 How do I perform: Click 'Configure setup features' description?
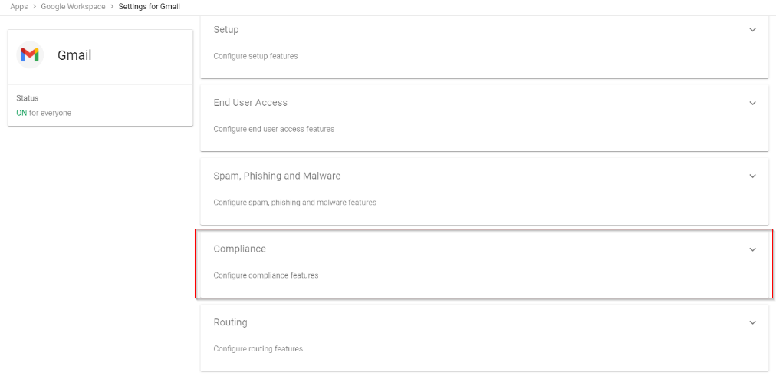(x=255, y=56)
